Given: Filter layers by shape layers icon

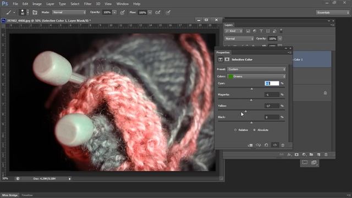Looking at the screenshot, I should pos(268,31).
